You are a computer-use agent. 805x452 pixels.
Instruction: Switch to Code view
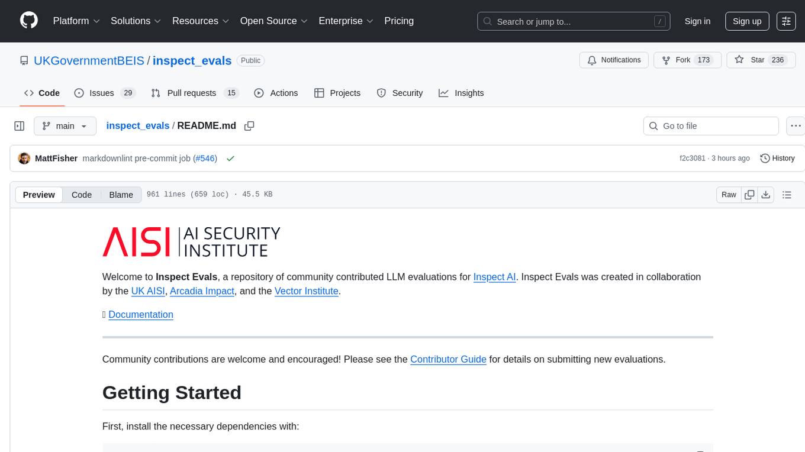[82, 195]
